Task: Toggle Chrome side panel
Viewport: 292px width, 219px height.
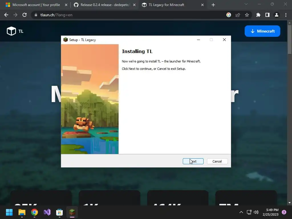Action: point(267,15)
